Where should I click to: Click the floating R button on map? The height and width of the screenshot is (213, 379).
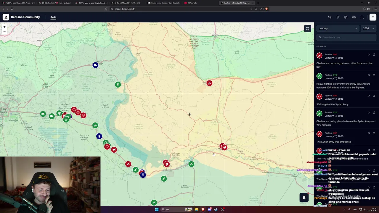click(304, 198)
